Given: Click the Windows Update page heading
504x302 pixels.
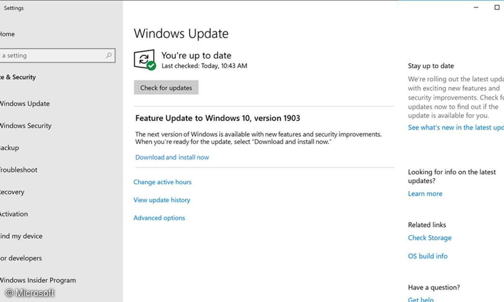Looking at the screenshot, I should (181, 34).
